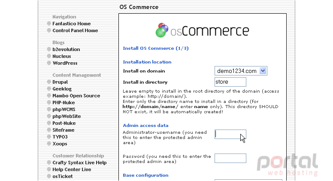Click the bullet icon beside TYPO3
Viewport: 333px width, 181px height.
click(x=49, y=137)
